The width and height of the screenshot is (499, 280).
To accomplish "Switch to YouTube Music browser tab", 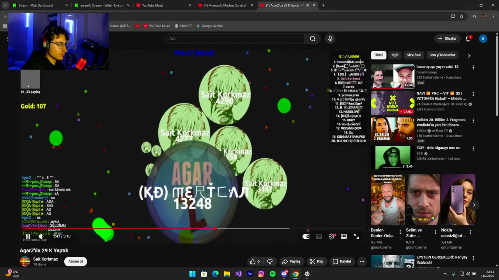I will [164, 5].
